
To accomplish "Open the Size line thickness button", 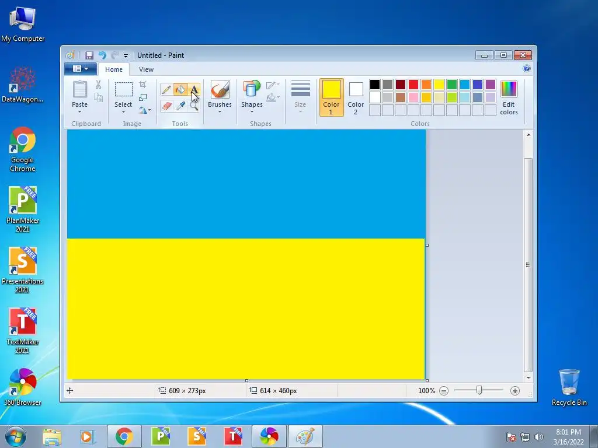I will pos(300,97).
